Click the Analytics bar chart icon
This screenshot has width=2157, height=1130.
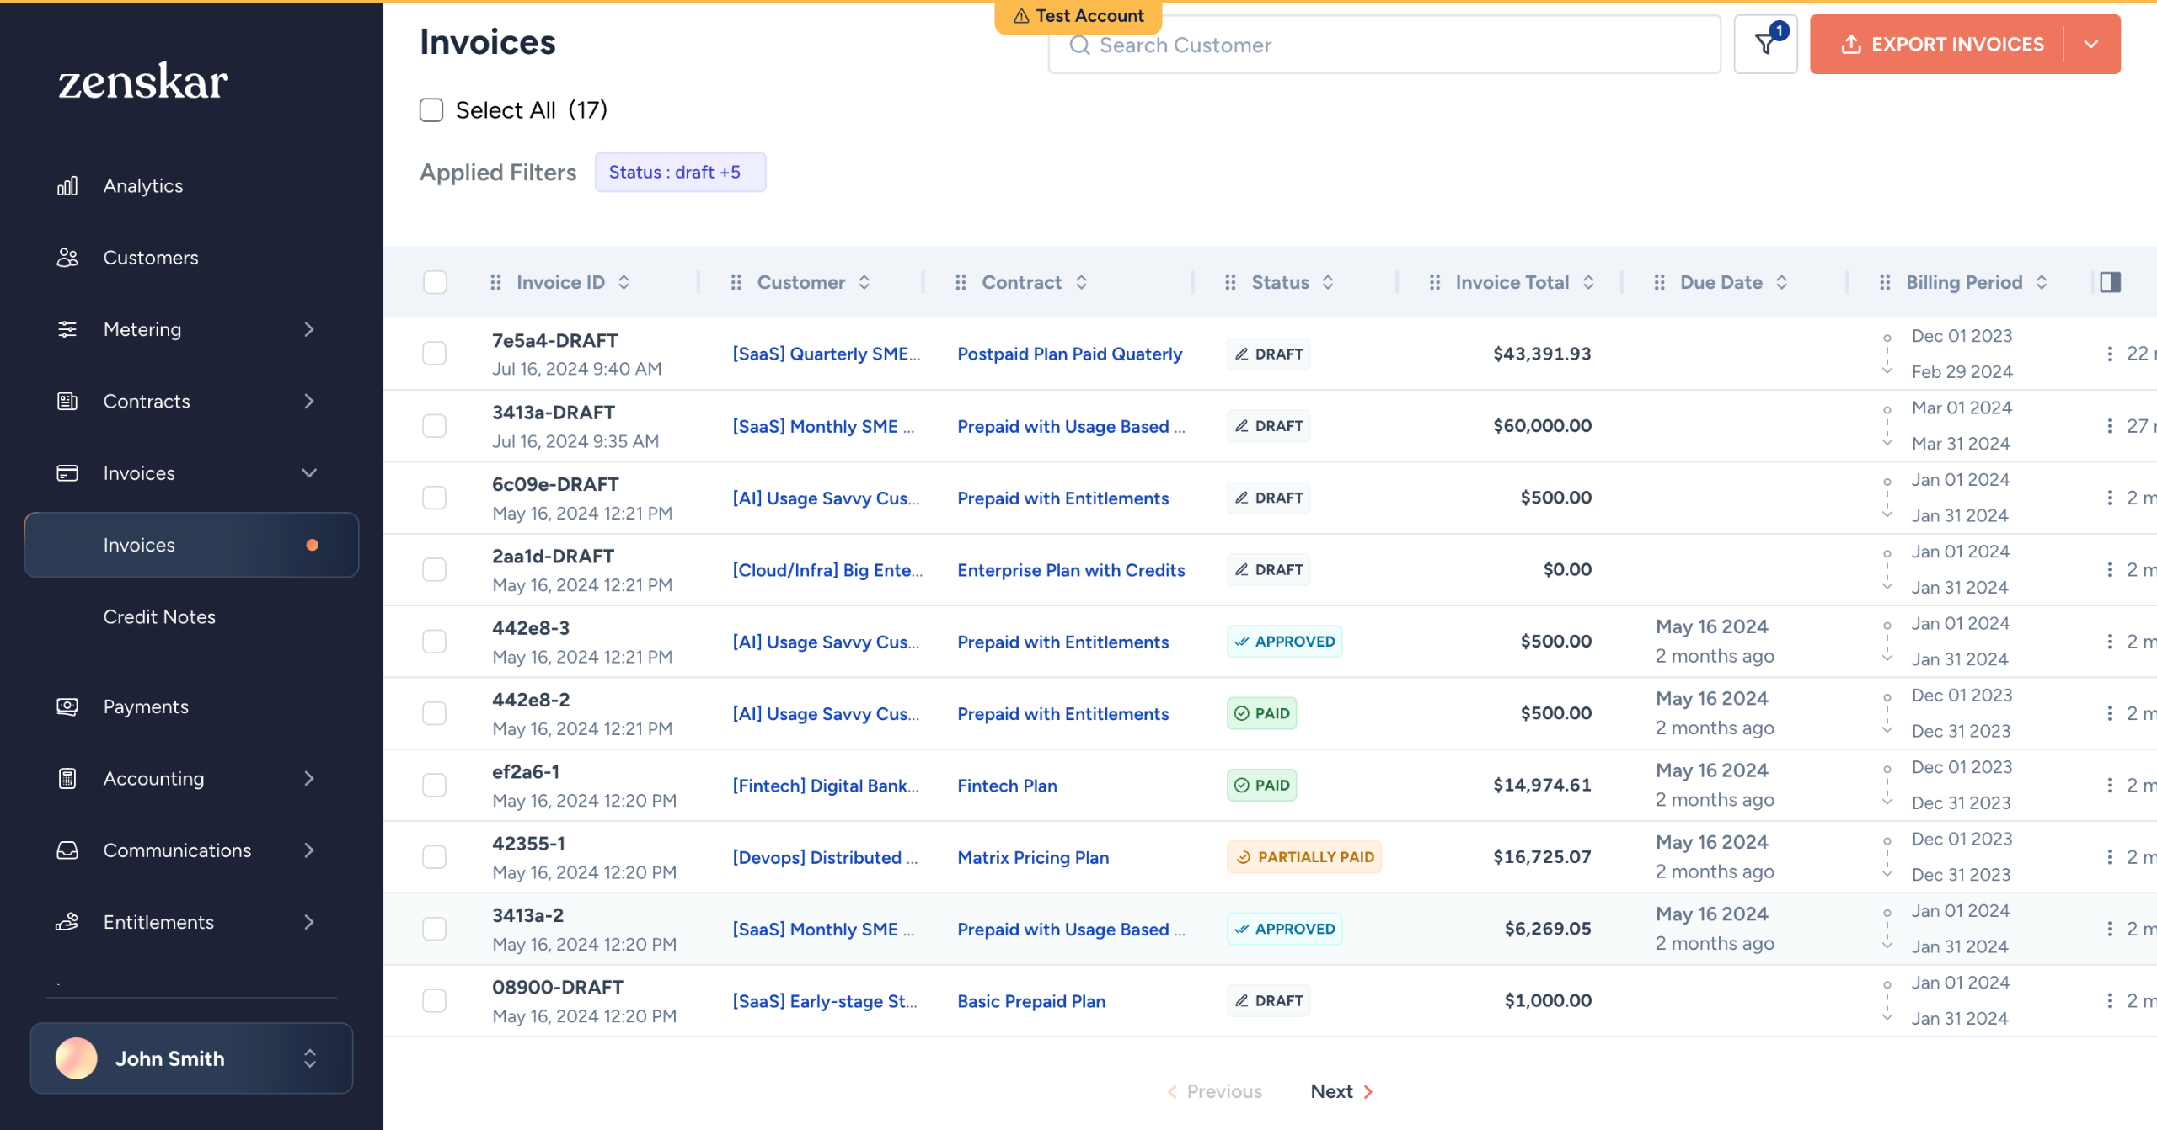[67, 186]
